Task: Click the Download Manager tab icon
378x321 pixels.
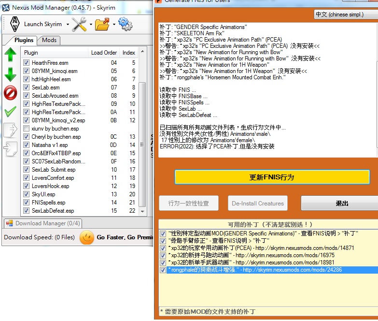Action: coord(10,223)
